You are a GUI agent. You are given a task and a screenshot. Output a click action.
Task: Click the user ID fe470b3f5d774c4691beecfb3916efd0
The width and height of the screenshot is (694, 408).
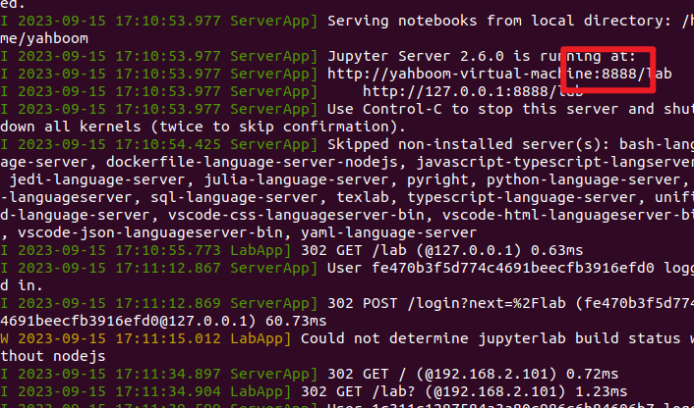click(x=512, y=268)
